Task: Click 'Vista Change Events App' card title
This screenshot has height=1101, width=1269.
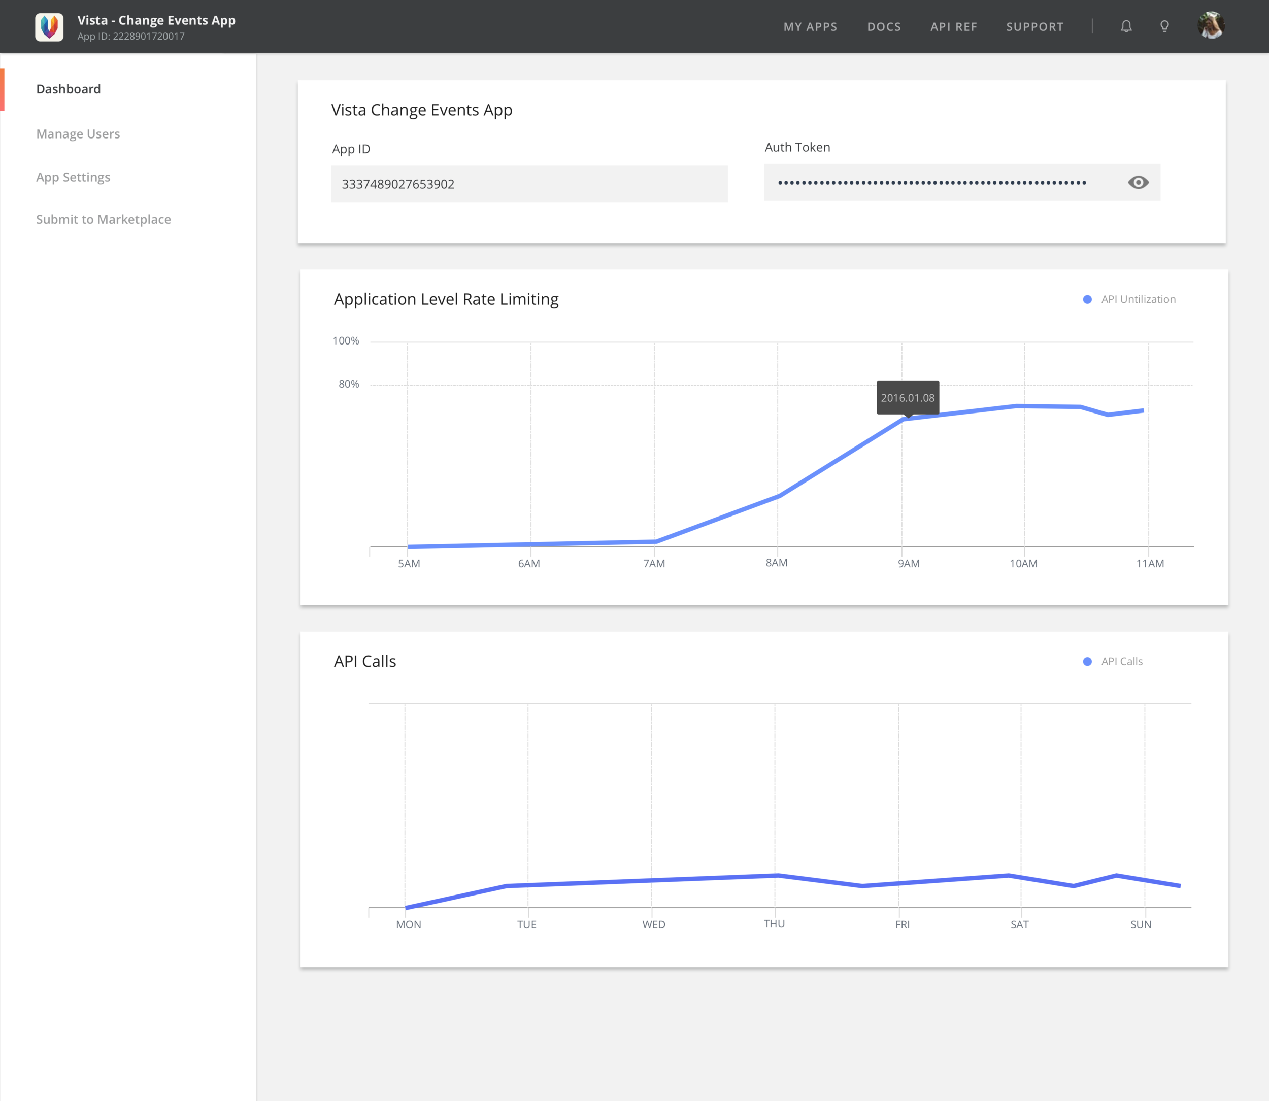Action: 422,110
